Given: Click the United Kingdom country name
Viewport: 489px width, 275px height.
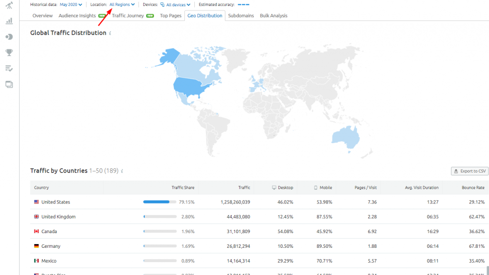Looking at the screenshot, I should pos(58,216).
